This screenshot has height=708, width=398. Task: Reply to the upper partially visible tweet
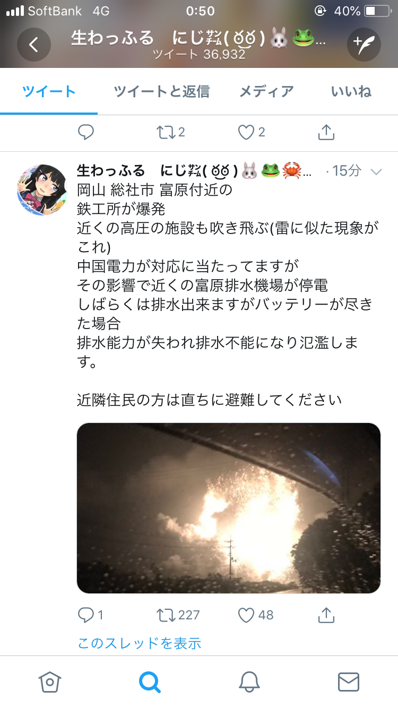click(x=86, y=132)
